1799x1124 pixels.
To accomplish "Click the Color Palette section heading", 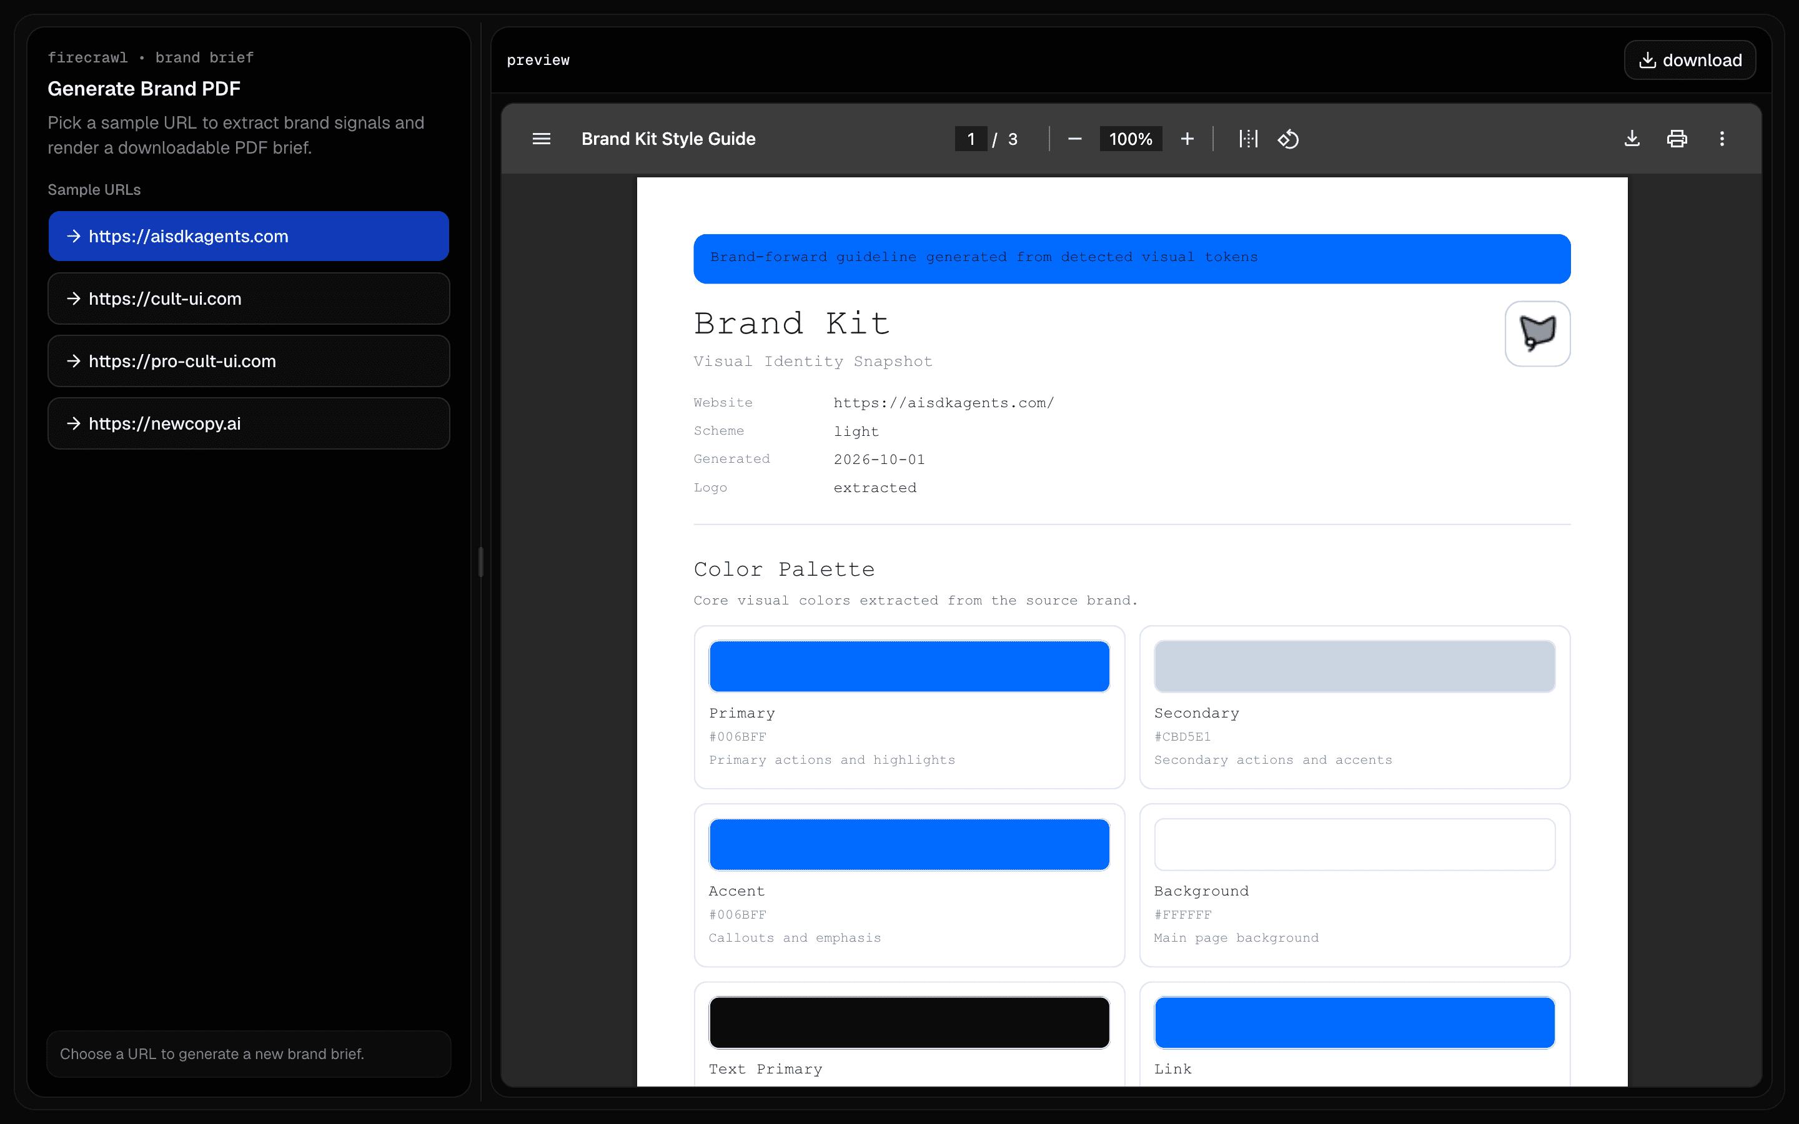I will coord(785,569).
